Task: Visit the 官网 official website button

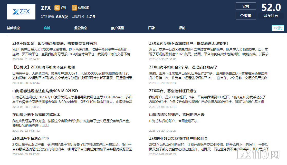Action: point(246,6)
